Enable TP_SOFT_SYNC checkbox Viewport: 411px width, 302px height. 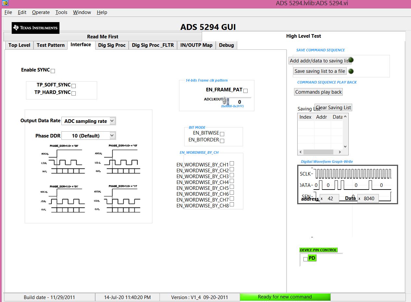[x=73, y=86]
